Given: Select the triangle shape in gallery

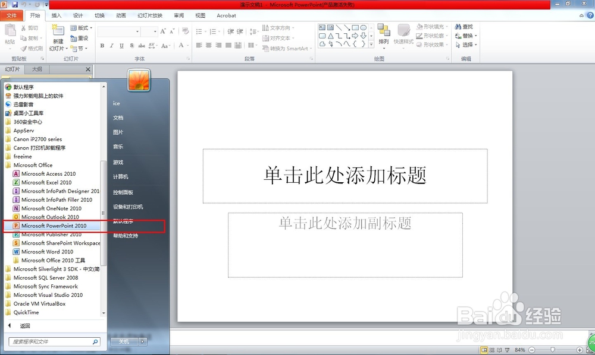Looking at the screenshot, I should (x=330, y=36).
